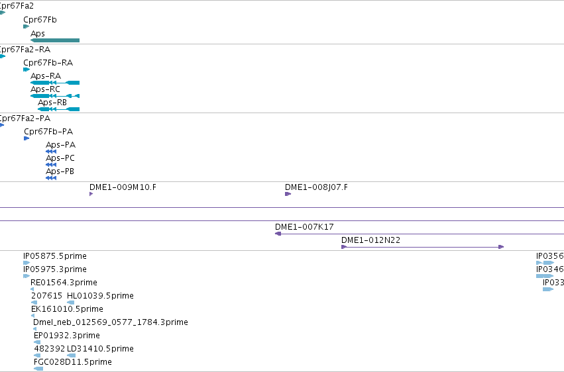The width and height of the screenshot is (564, 372).
Task: Select the Aps gene feature bar
Action: 55,40
